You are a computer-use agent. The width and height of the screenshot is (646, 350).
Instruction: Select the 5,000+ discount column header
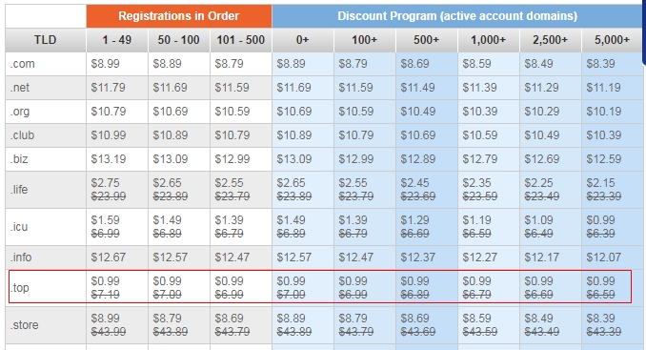(x=613, y=40)
